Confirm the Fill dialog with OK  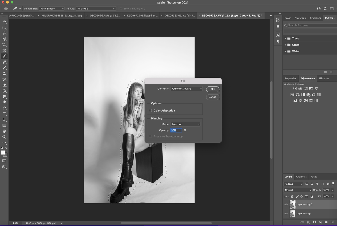pos(213,89)
